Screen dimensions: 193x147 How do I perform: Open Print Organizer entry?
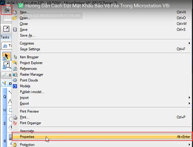click(102, 123)
